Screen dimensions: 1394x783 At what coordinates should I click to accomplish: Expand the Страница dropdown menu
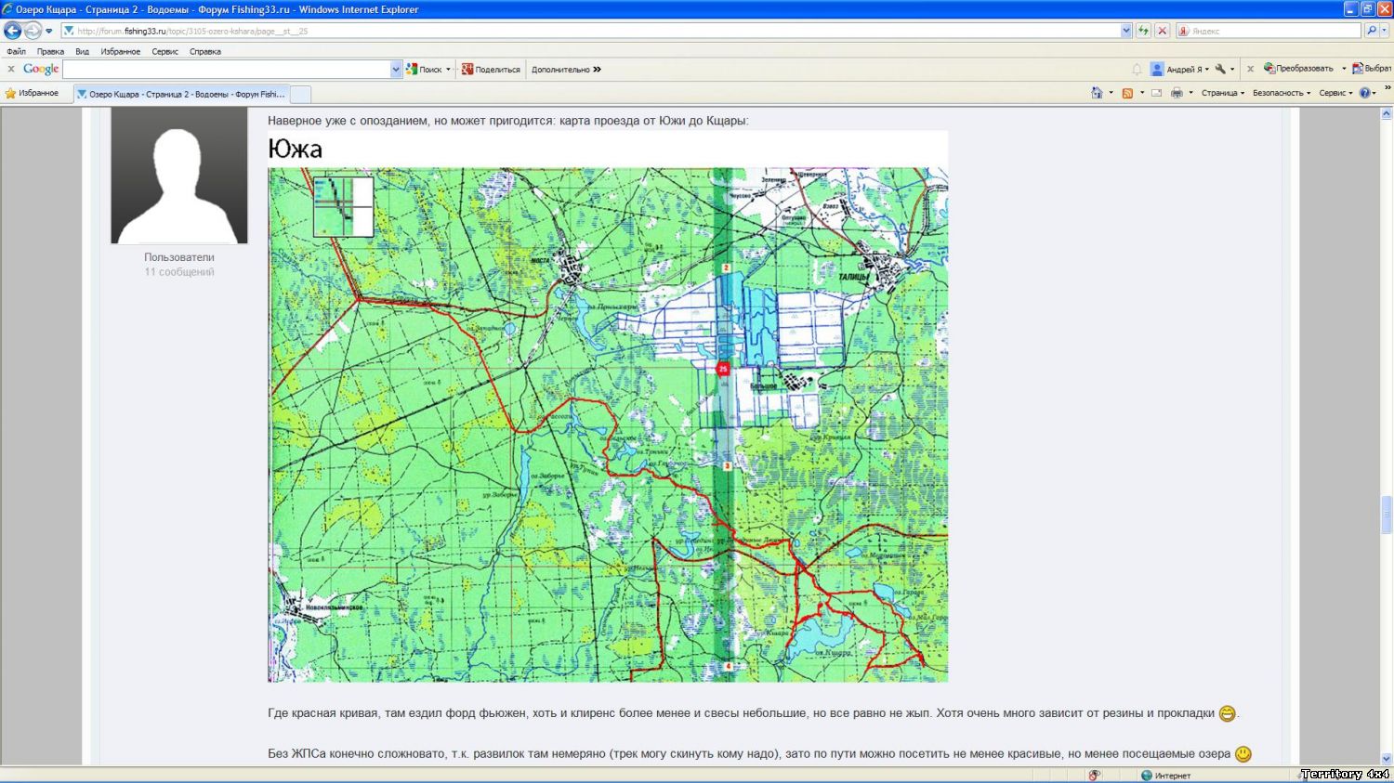(1222, 93)
